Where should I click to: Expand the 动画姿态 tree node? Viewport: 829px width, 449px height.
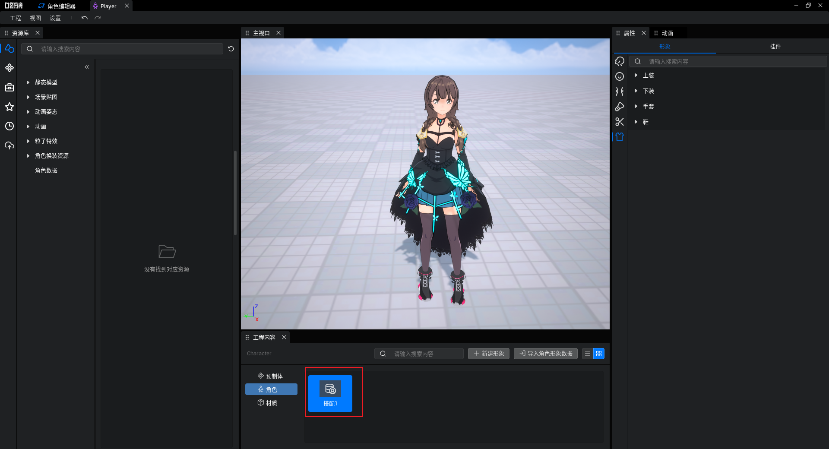point(28,112)
